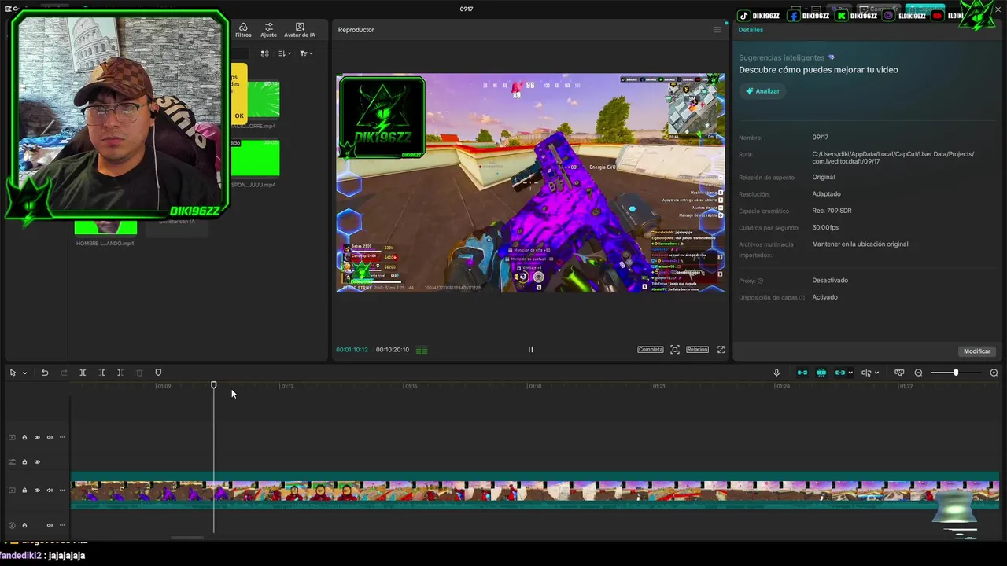Select the main gameplay clip in timeline
This screenshot has width=1007, height=566.
pyautogui.click(x=535, y=491)
